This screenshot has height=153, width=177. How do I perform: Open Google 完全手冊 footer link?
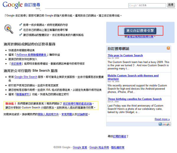pos(99,147)
